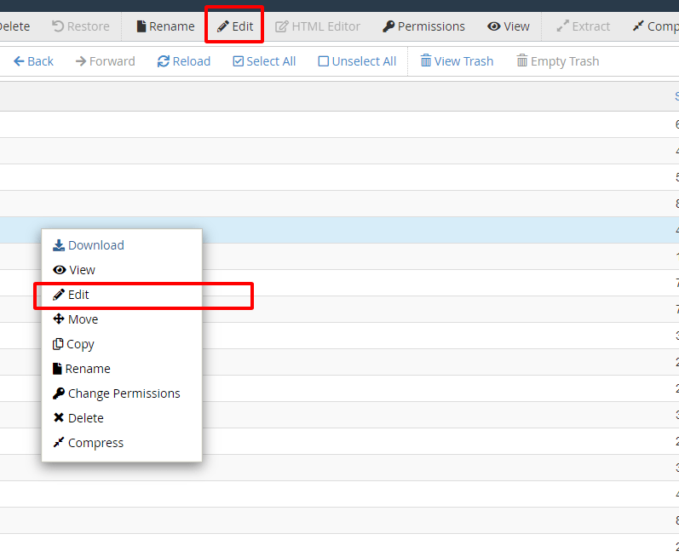This screenshot has width=679, height=557.
Task: Click the Restore toolbar button
Action: [x=81, y=26]
